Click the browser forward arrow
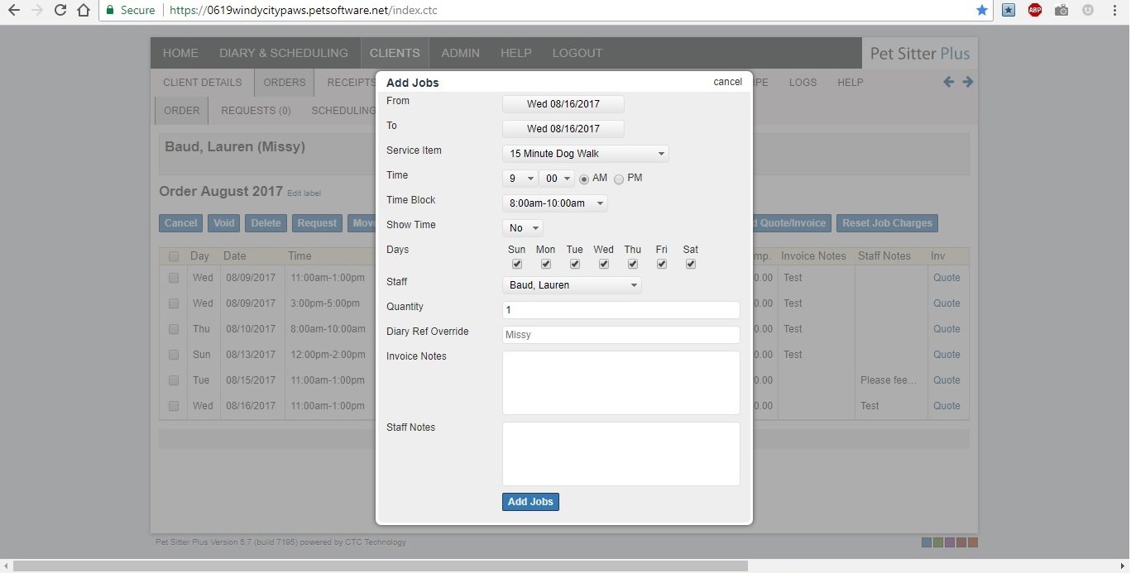 tap(36, 10)
